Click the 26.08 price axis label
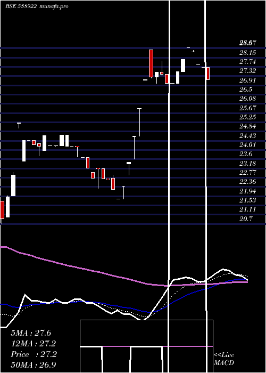Image resolution: width=266 pixels, height=373 pixels. click(x=248, y=99)
